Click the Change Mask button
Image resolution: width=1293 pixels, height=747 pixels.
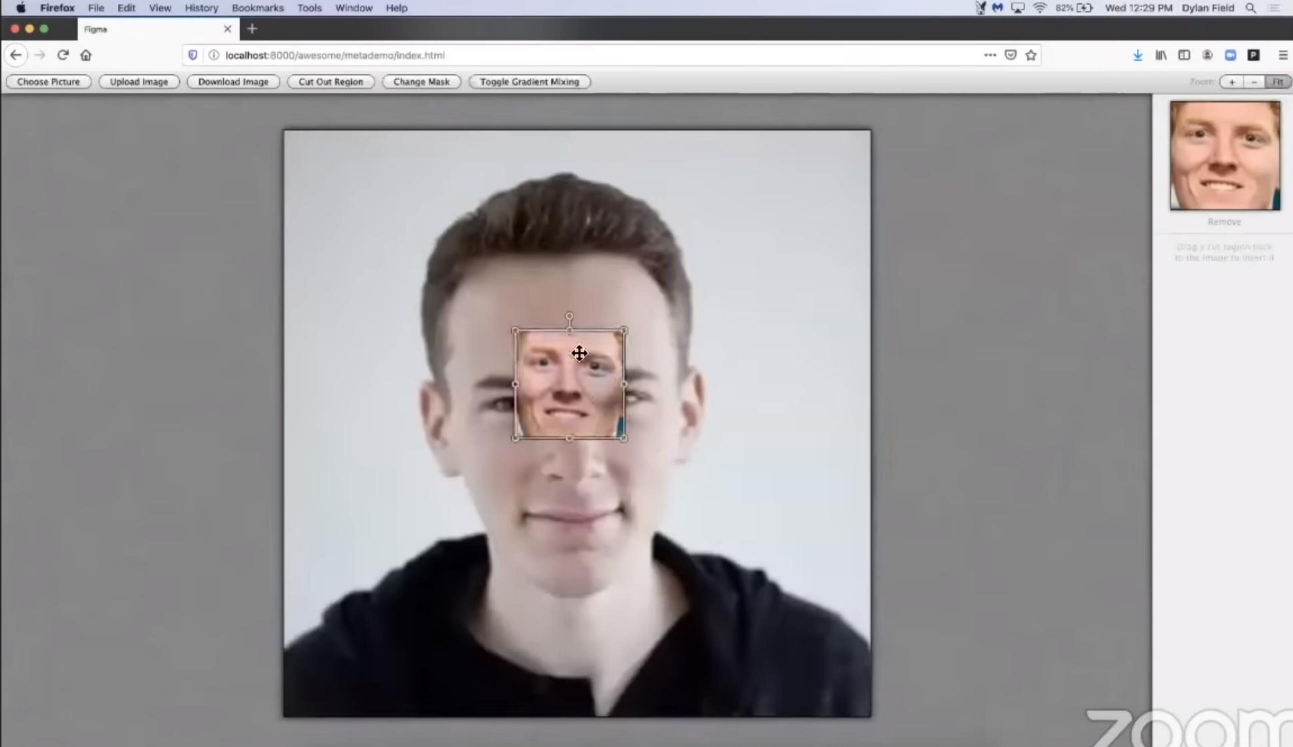[421, 82]
